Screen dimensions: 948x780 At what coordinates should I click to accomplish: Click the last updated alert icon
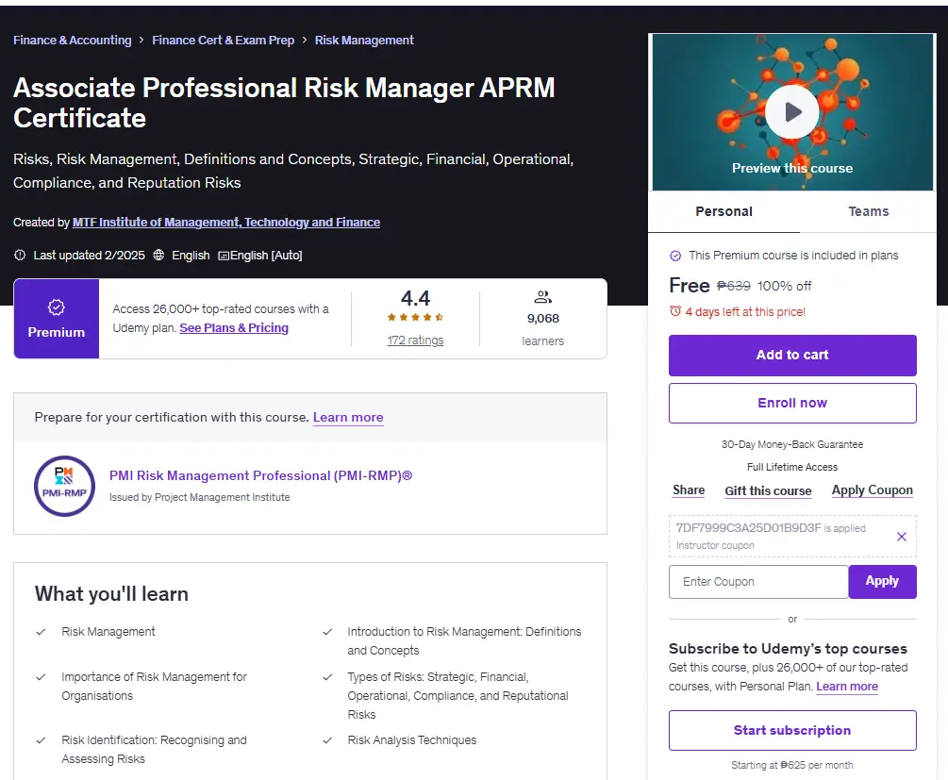(x=20, y=256)
